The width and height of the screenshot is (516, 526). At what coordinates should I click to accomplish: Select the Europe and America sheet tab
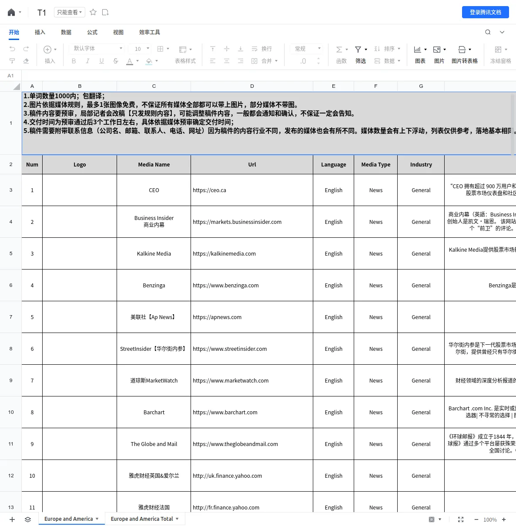point(72,519)
